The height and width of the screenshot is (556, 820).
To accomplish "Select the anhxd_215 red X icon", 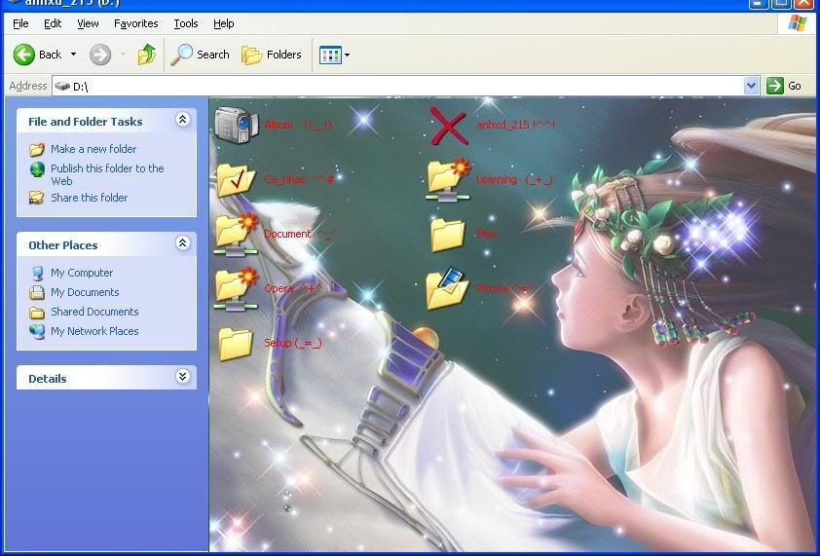I will [x=448, y=126].
